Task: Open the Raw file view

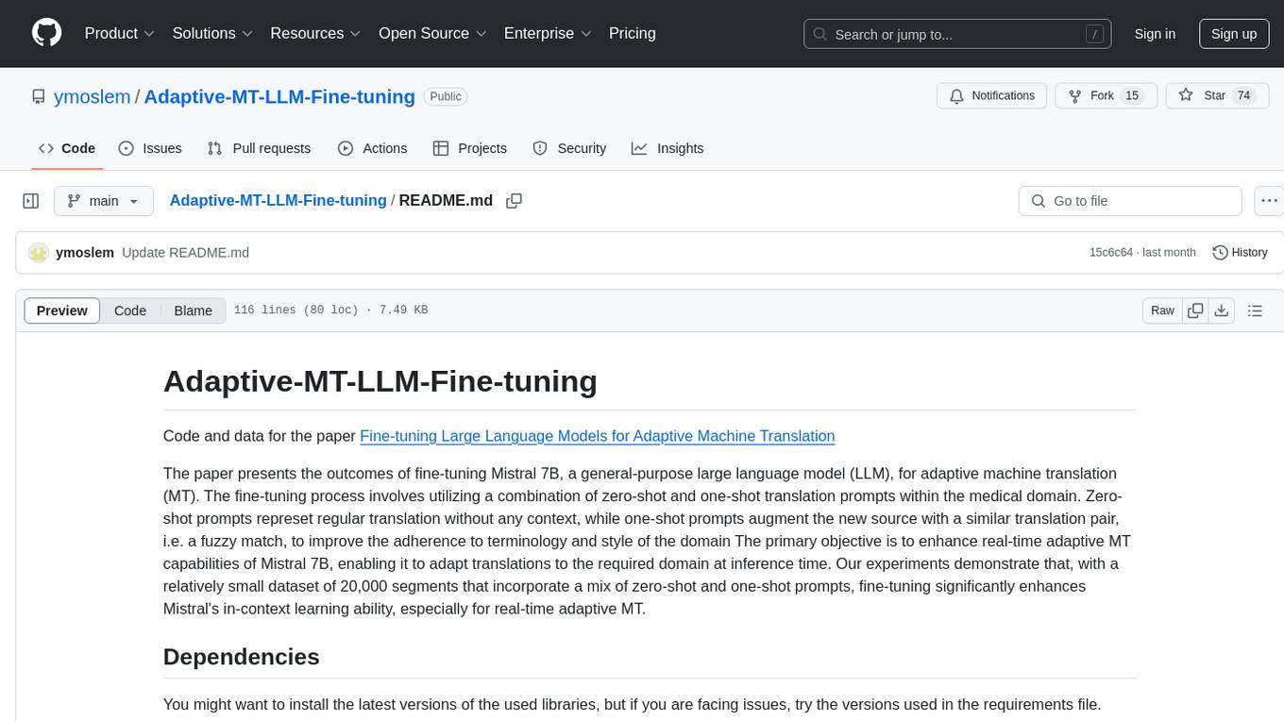Action: 1162,310
